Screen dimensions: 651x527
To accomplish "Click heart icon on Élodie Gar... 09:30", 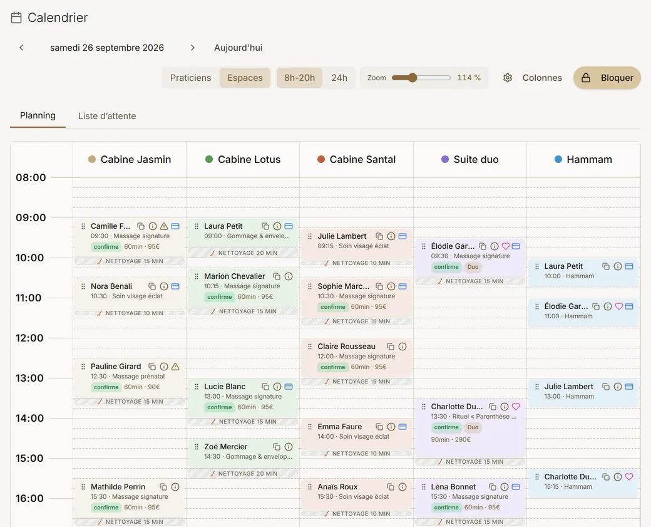I will tap(505, 246).
